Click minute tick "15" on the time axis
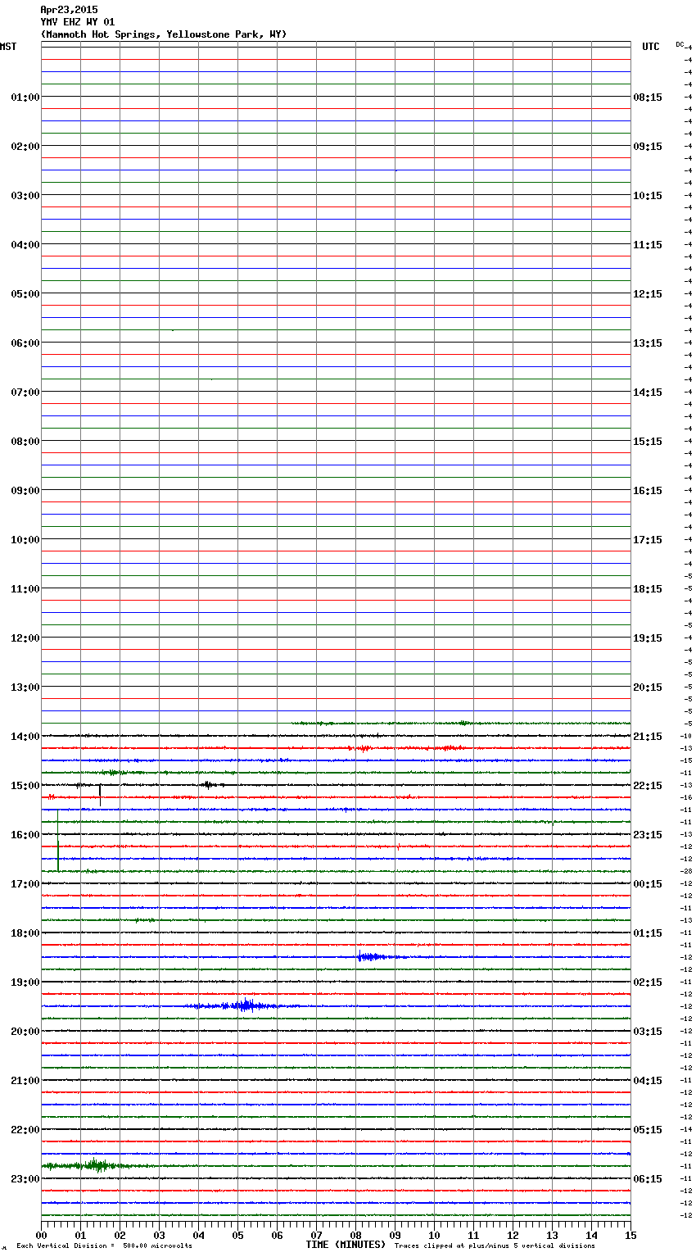The width and height of the screenshot is (696, 1257). click(630, 1235)
